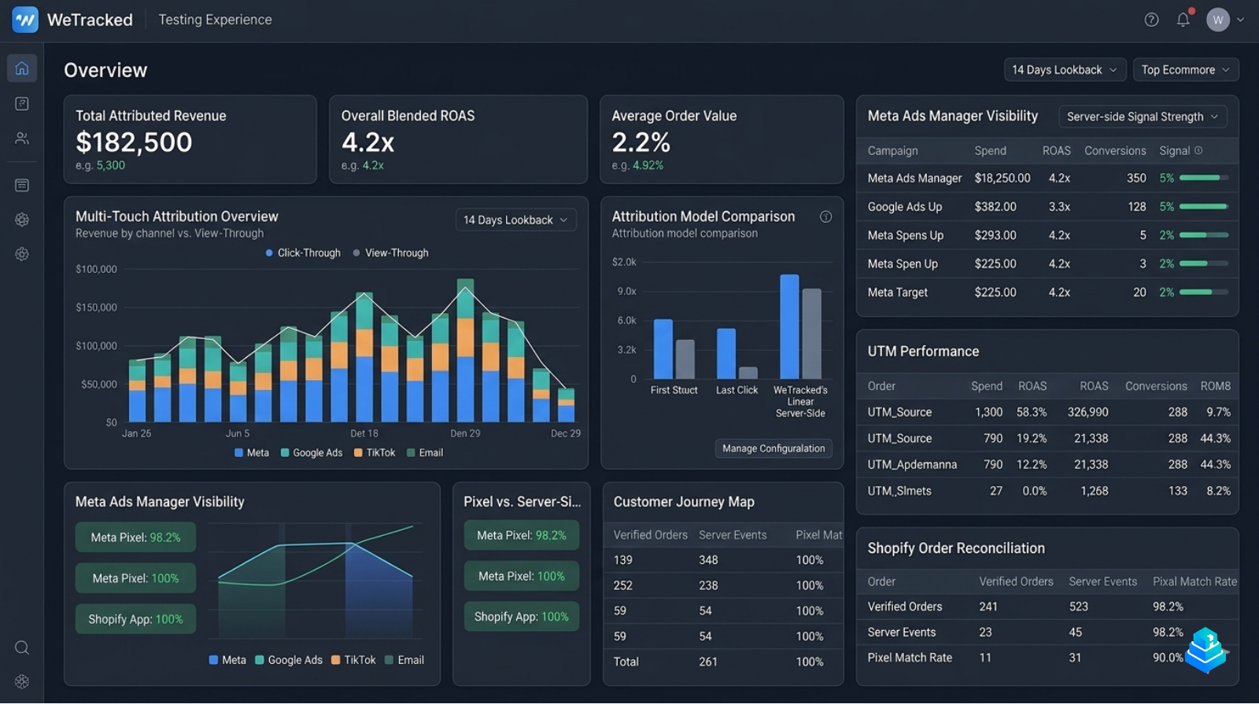Open the help question mark icon

(1151, 20)
